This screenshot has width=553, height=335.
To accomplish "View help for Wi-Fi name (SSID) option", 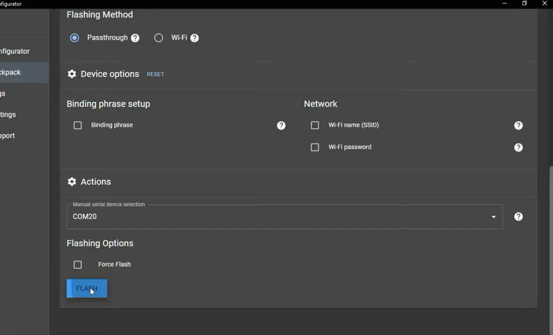I will [518, 125].
